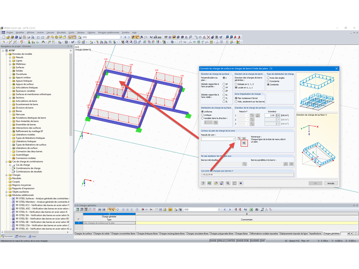Open the 'Calculer' menu
Screen dimensions: 359x269
tap(51, 33)
